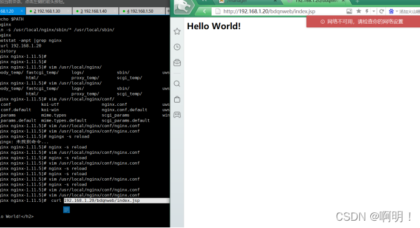
Task: Close the 192.168.1.30 terminal tab
Action: (69, 11)
